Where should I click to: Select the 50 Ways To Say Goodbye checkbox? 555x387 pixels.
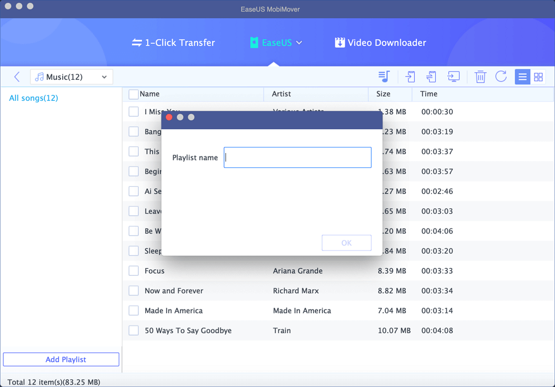133,330
